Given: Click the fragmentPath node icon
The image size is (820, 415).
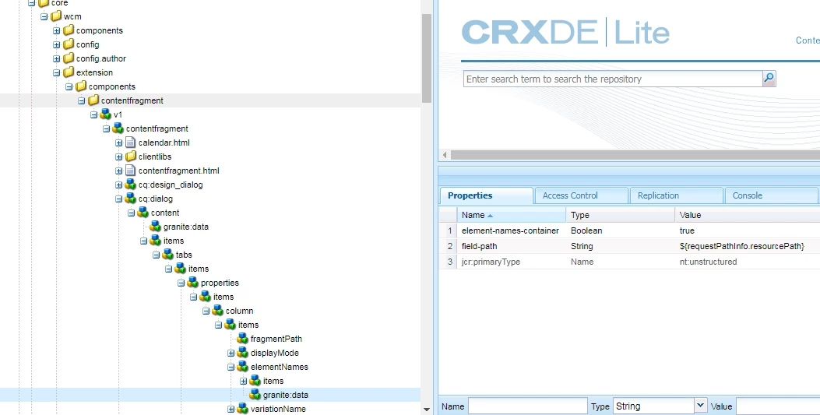Looking at the screenshot, I should pyautogui.click(x=243, y=339).
